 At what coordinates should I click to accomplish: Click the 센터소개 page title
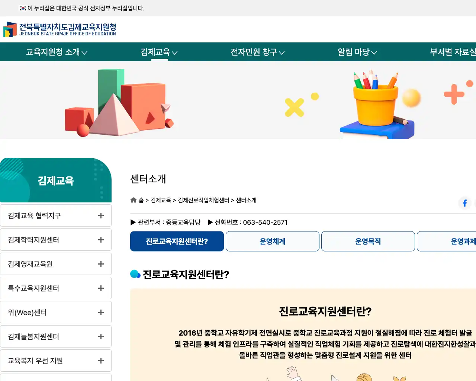click(x=148, y=179)
